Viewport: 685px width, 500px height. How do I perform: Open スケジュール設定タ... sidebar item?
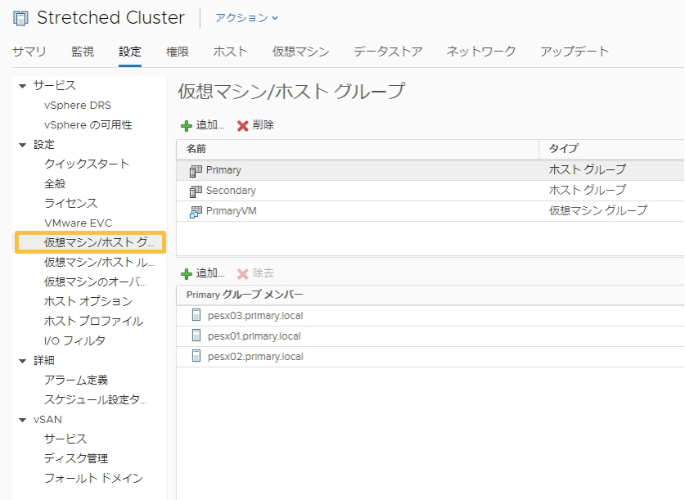[x=95, y=399]
